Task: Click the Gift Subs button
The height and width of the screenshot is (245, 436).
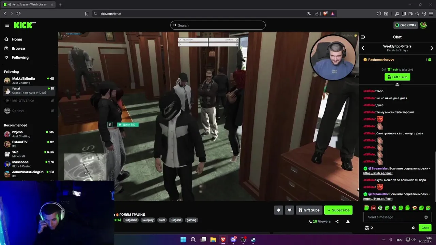Action: 309,210
